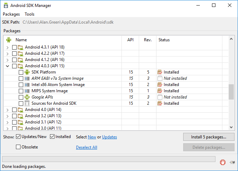Click the Sources for Android SDK icon
238x171 pixels.
27,103
